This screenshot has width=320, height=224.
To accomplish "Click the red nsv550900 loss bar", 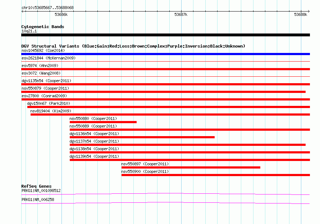I will click(216, 175).
